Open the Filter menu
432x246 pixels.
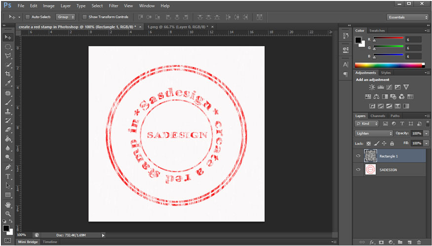[x=113, y=6]
